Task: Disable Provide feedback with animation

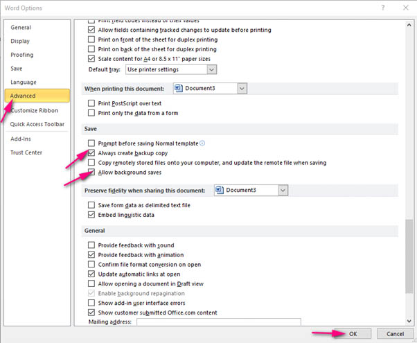Action: (91, 255)
